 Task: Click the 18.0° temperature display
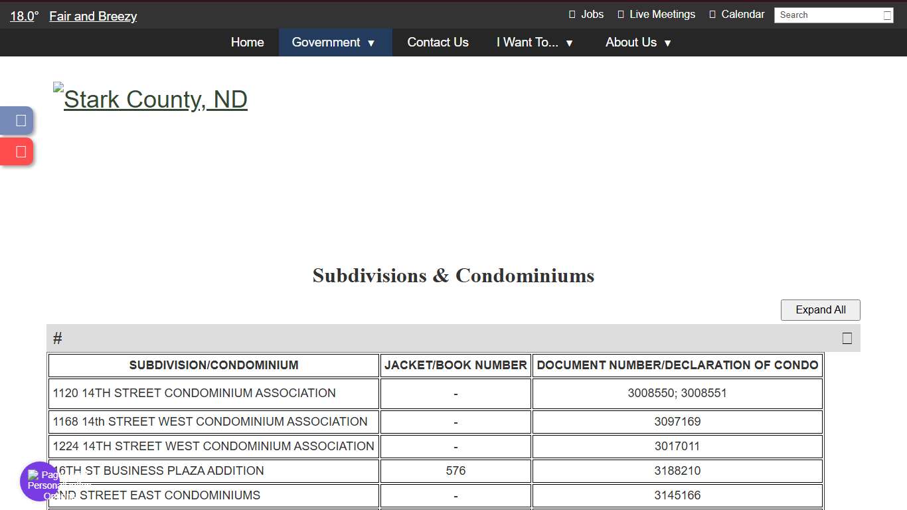[x=24, y=16]
